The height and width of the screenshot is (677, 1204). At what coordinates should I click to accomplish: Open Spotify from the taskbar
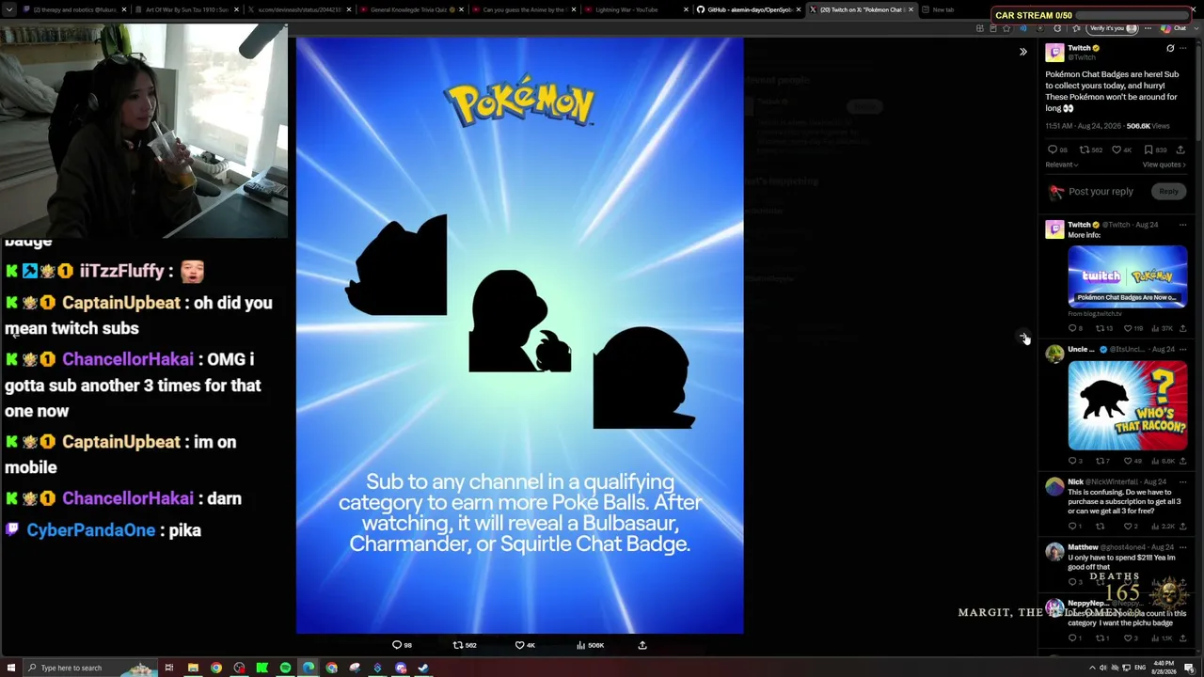coord(285,668)
